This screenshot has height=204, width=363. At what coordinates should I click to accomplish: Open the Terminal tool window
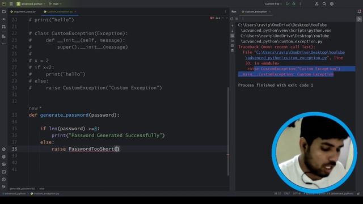pyautogui.click(x=4, y=172)
